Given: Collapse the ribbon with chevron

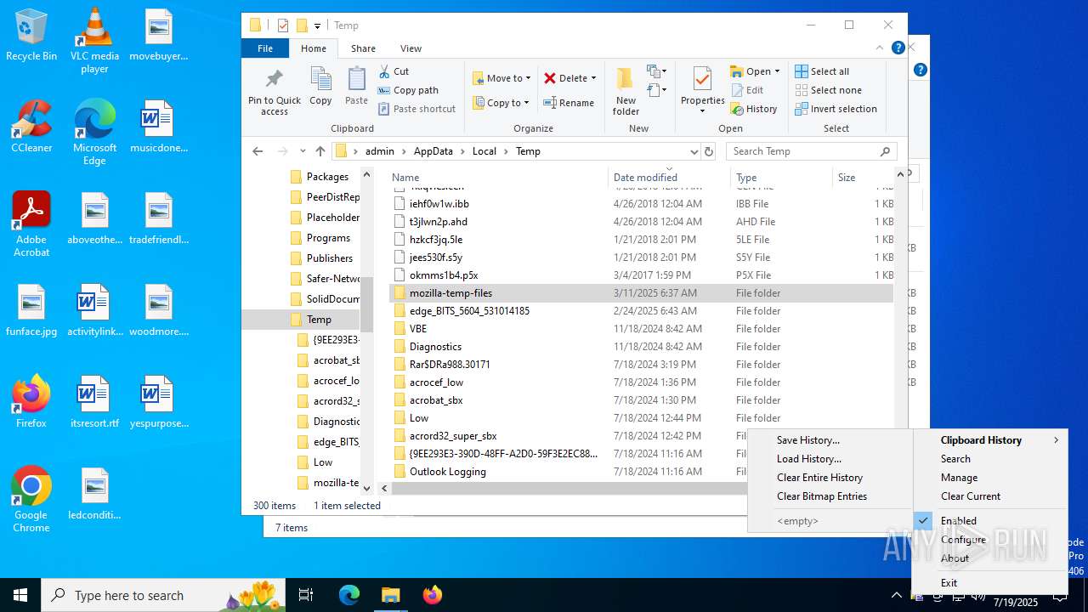Looking at the screenshot, I should [x=880, y=48].
